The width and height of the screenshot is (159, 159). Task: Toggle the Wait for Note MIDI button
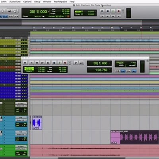[x=117, y=71]
